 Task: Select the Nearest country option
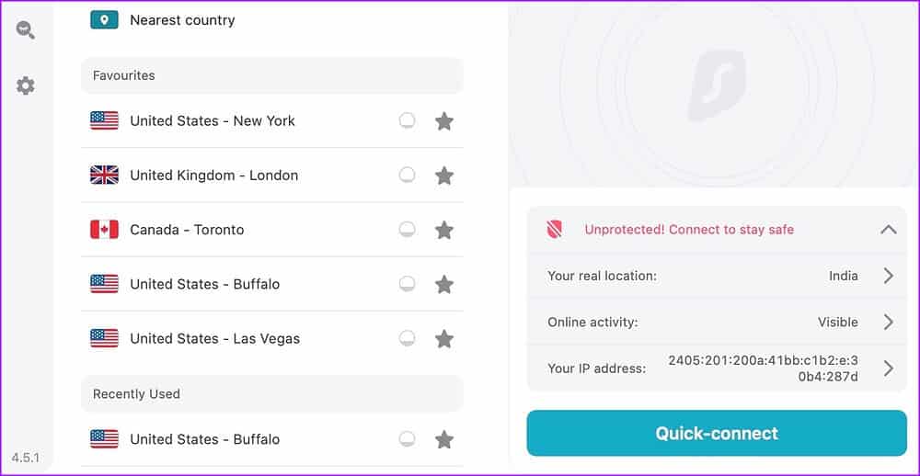click(x=182, y=20)
